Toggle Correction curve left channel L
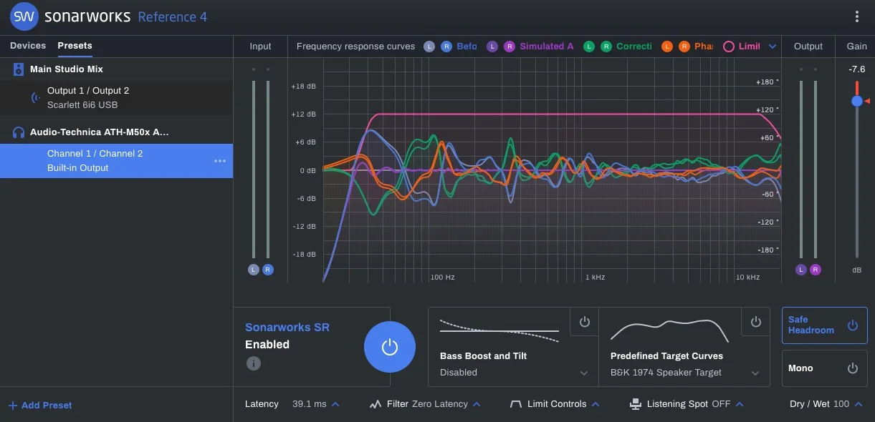 click(x=589, y=46)
